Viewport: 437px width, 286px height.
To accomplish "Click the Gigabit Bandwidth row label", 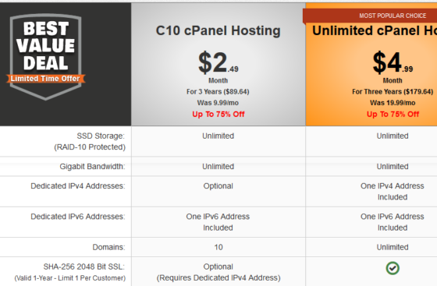I will point(92,166).
